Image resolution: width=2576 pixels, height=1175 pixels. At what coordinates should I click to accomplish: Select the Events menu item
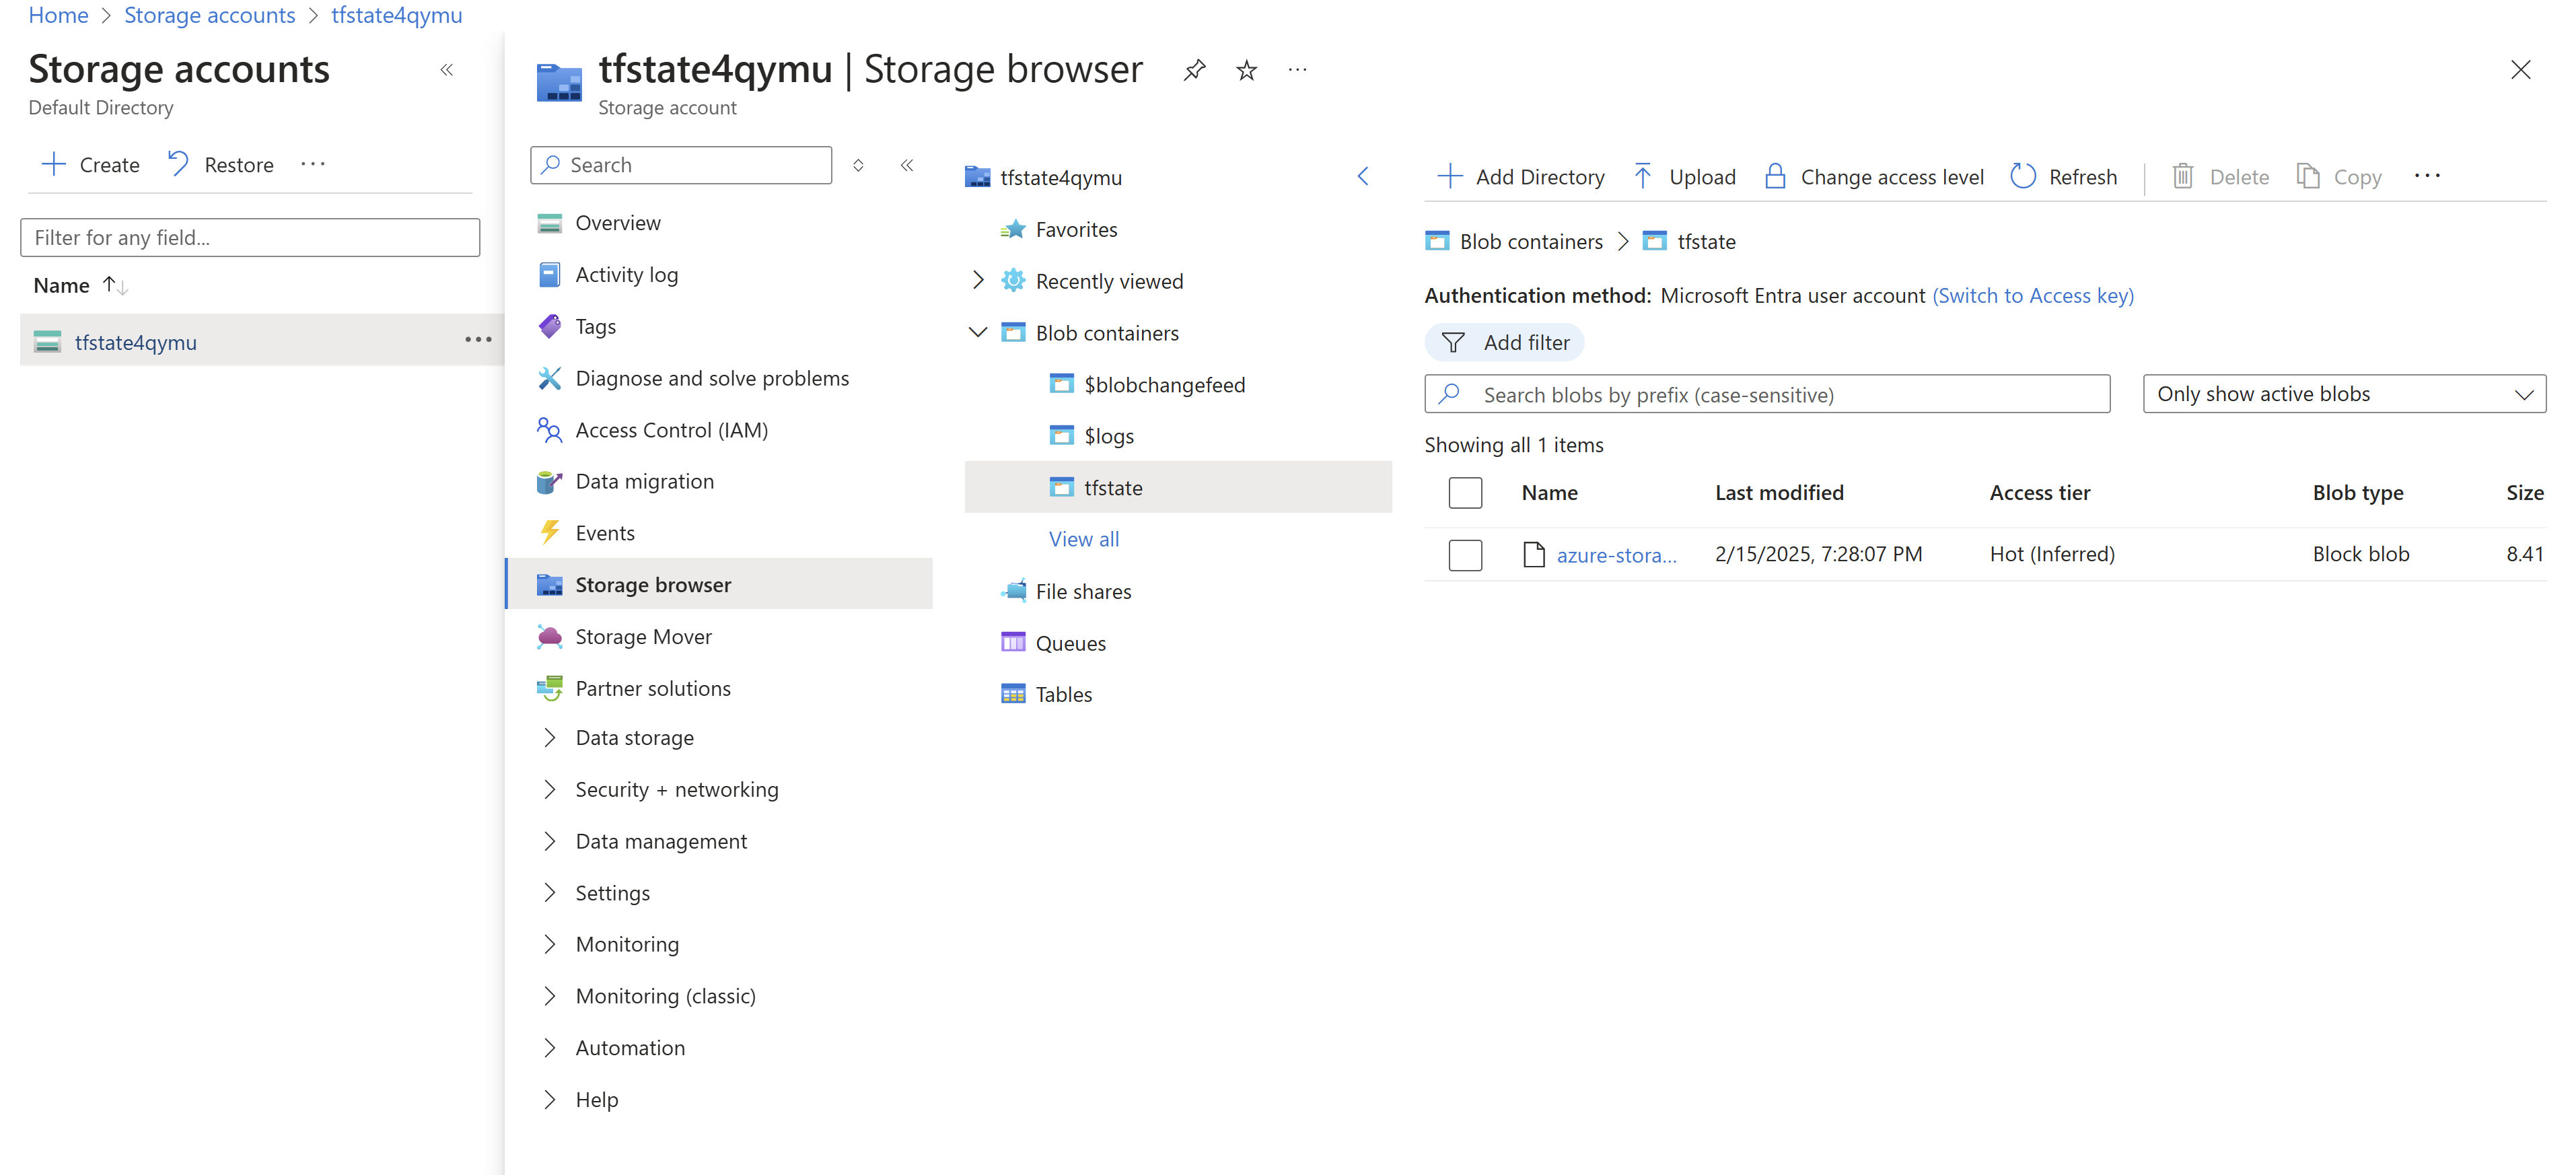pyautogui.click(x=604, y=533)
